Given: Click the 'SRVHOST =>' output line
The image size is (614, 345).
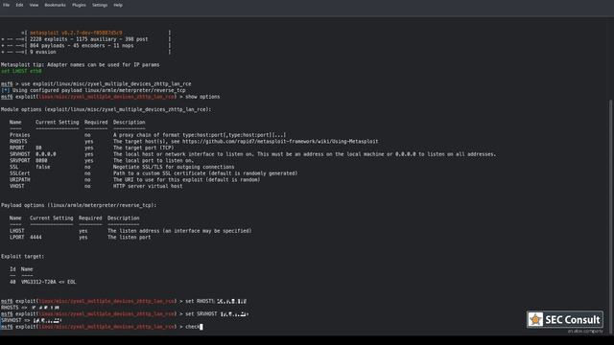Looking at the screenshot, I should point(32,320).
